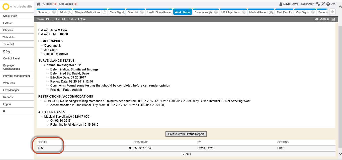
Task: Pop out the Summary tab arrow icon
Action: pos(54,12)
